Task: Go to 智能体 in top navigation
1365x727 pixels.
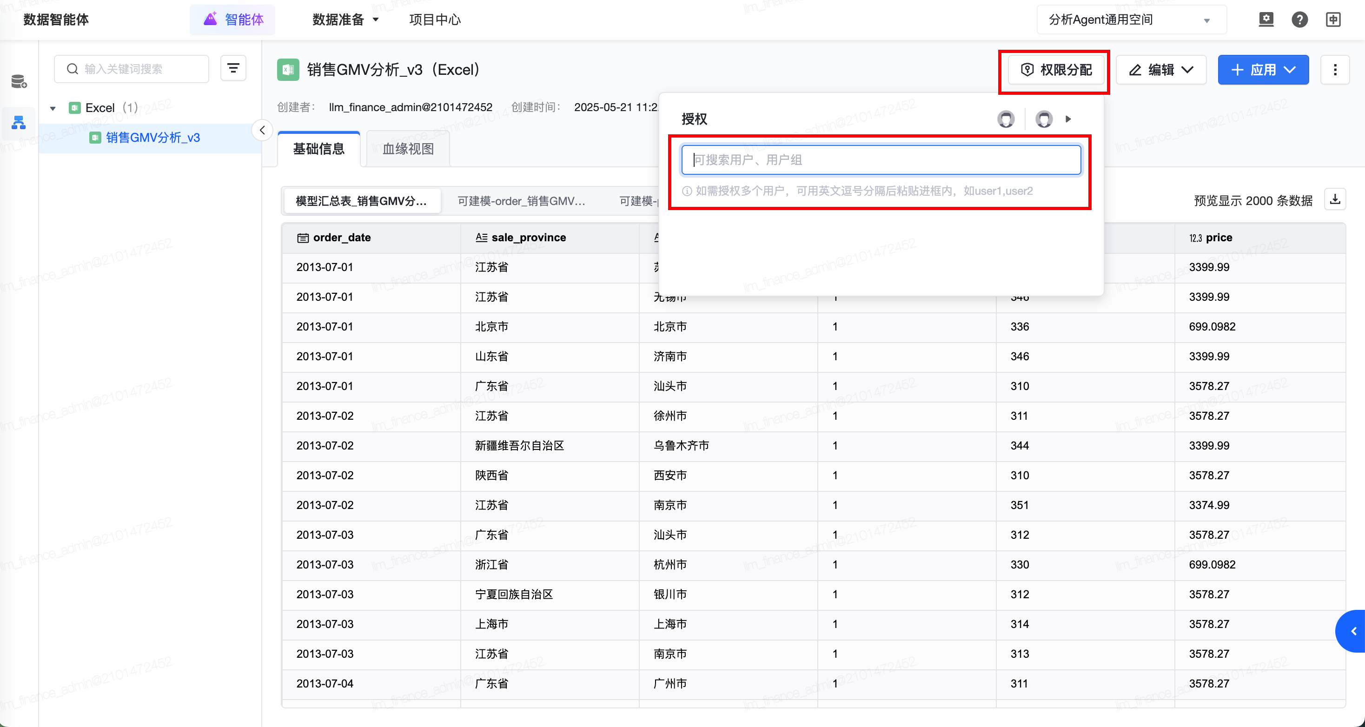Action: 233,20
